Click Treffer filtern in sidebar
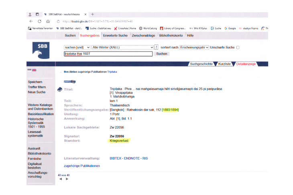Screen dimensions: 293x195 [x=37, y=87]
